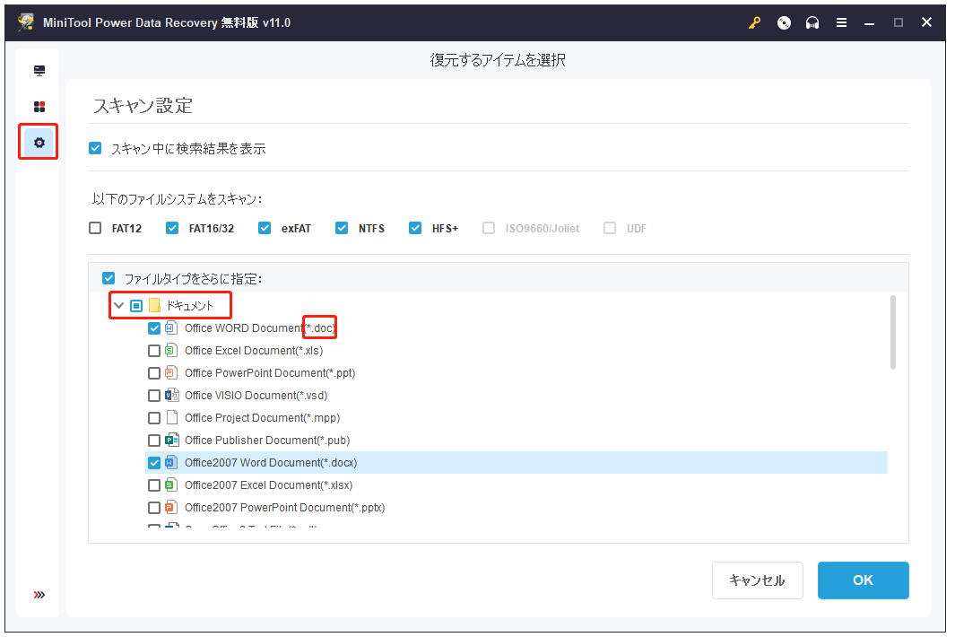955x637 pixels.
Task: Uncheck Office2007 Word Document (*.docx)
Action: [x=154, y=463]
